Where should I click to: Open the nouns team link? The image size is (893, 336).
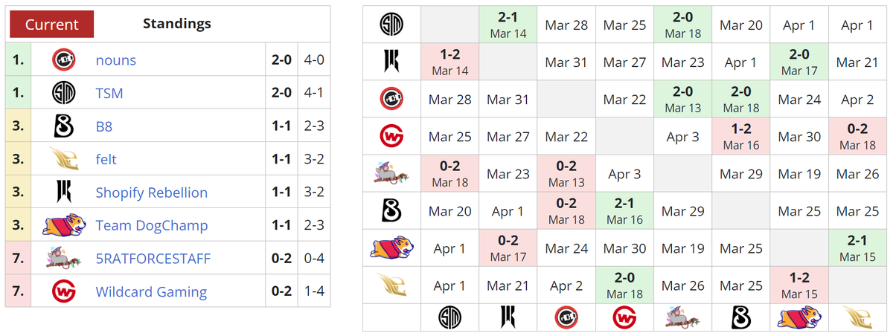click(115, 60)
